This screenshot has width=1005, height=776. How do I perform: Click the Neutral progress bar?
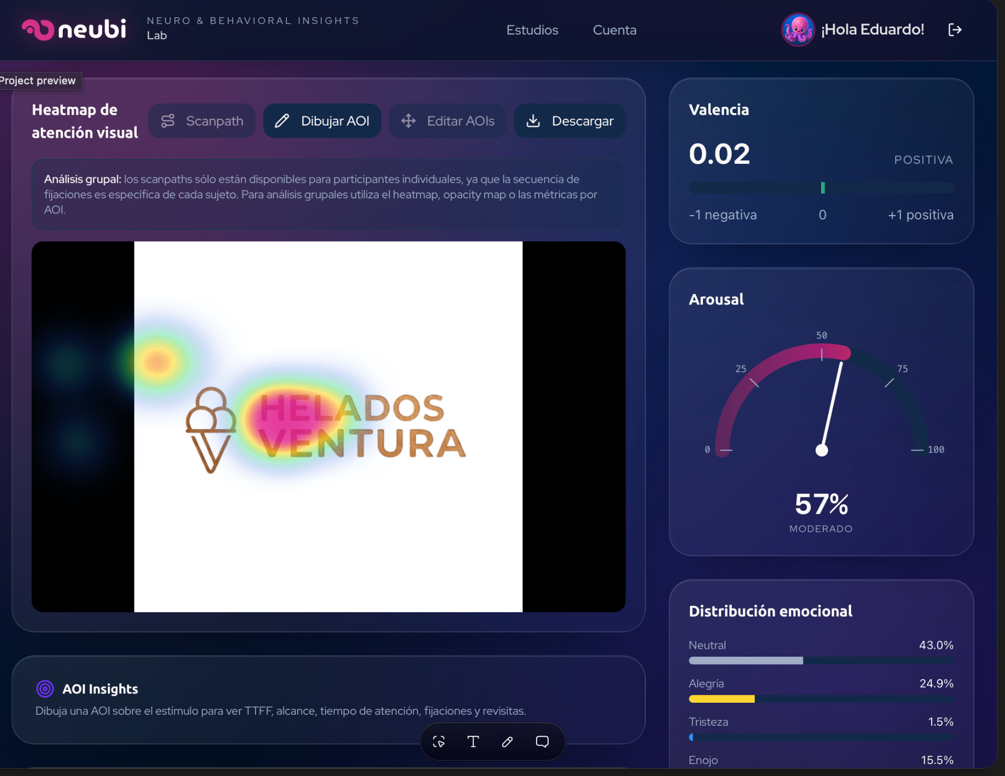(x=821, y=661)
